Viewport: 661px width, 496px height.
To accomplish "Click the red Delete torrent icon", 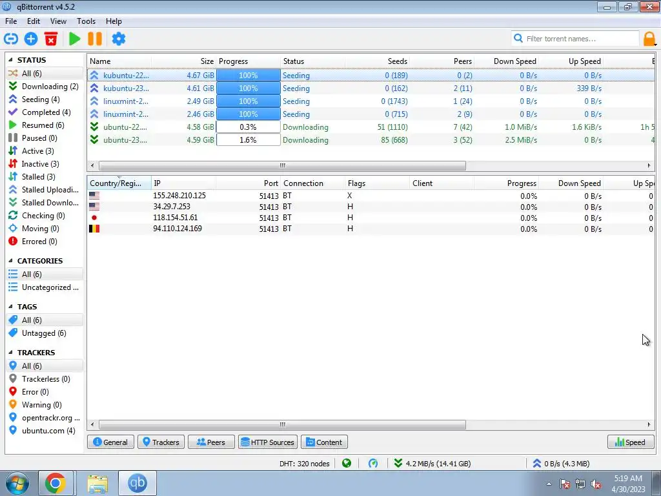I will 51,39.
